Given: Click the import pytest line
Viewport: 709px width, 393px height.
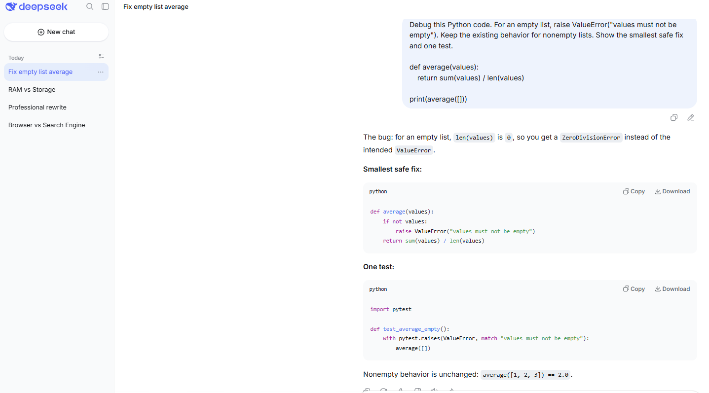Looking at the screenshot, I should 391,309.
